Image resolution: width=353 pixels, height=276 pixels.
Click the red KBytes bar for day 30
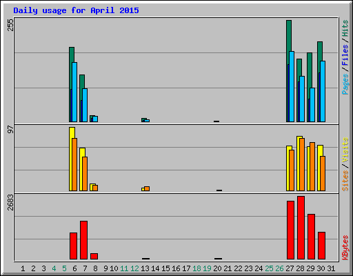click(321, 246)
